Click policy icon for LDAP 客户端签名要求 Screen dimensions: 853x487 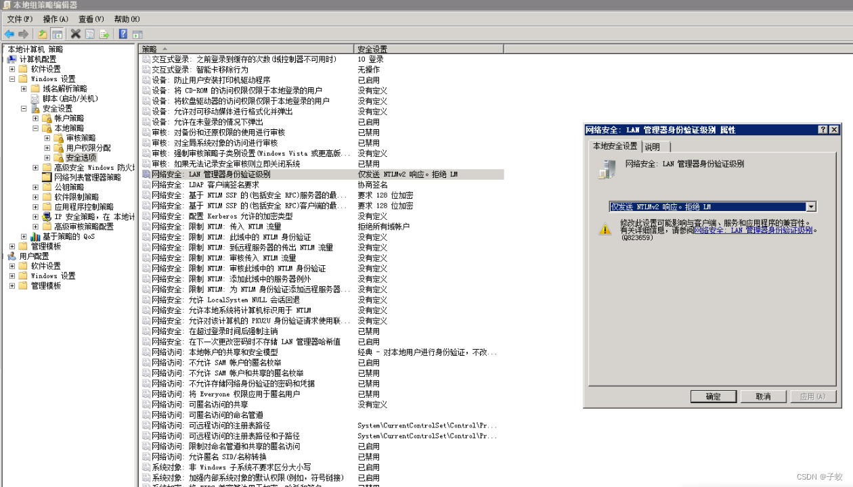point(146,185)
